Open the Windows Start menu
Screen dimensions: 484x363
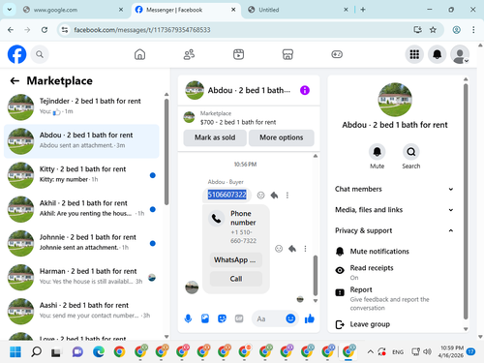click(15, 351)
